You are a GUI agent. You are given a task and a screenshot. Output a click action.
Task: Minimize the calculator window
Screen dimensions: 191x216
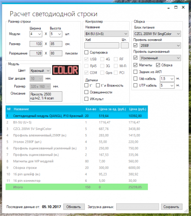pyautogui.click(x=169, y=8)
